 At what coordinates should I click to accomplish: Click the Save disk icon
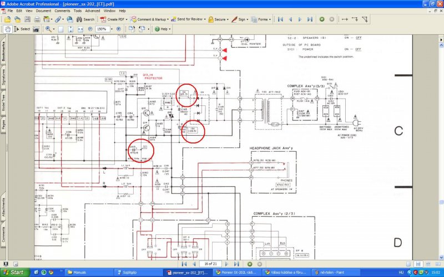pyautogui.click(x=27, y=19)
